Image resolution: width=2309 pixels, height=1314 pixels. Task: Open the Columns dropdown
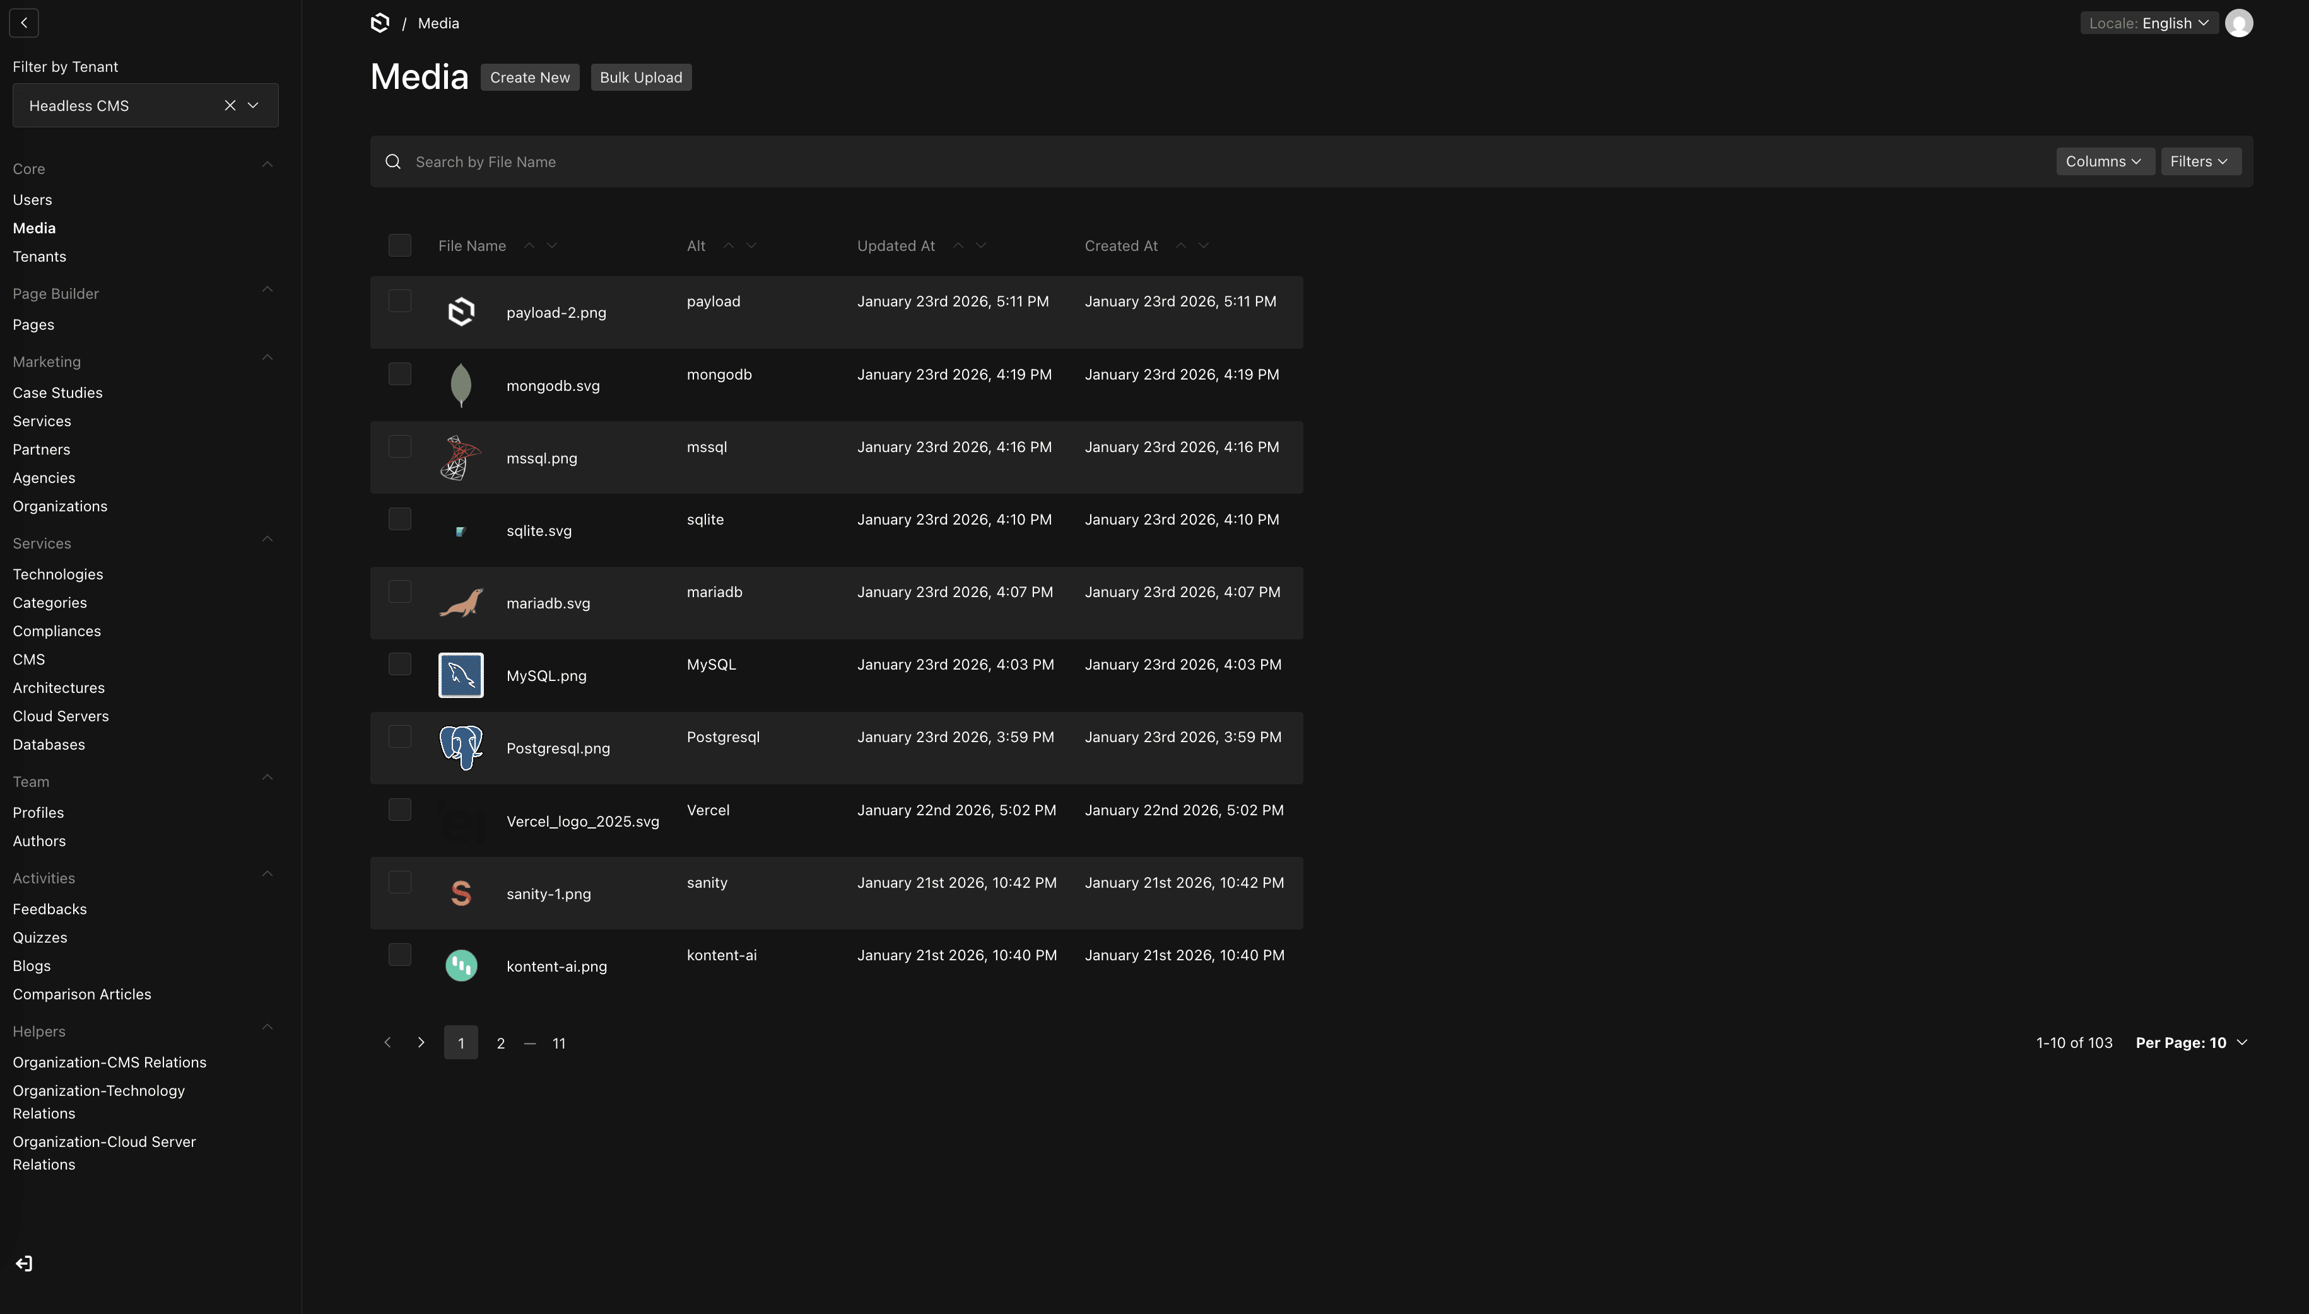point(2104,161)
